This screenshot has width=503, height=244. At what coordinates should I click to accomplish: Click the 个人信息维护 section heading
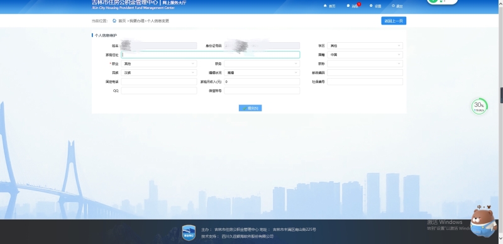coord(106,35)
